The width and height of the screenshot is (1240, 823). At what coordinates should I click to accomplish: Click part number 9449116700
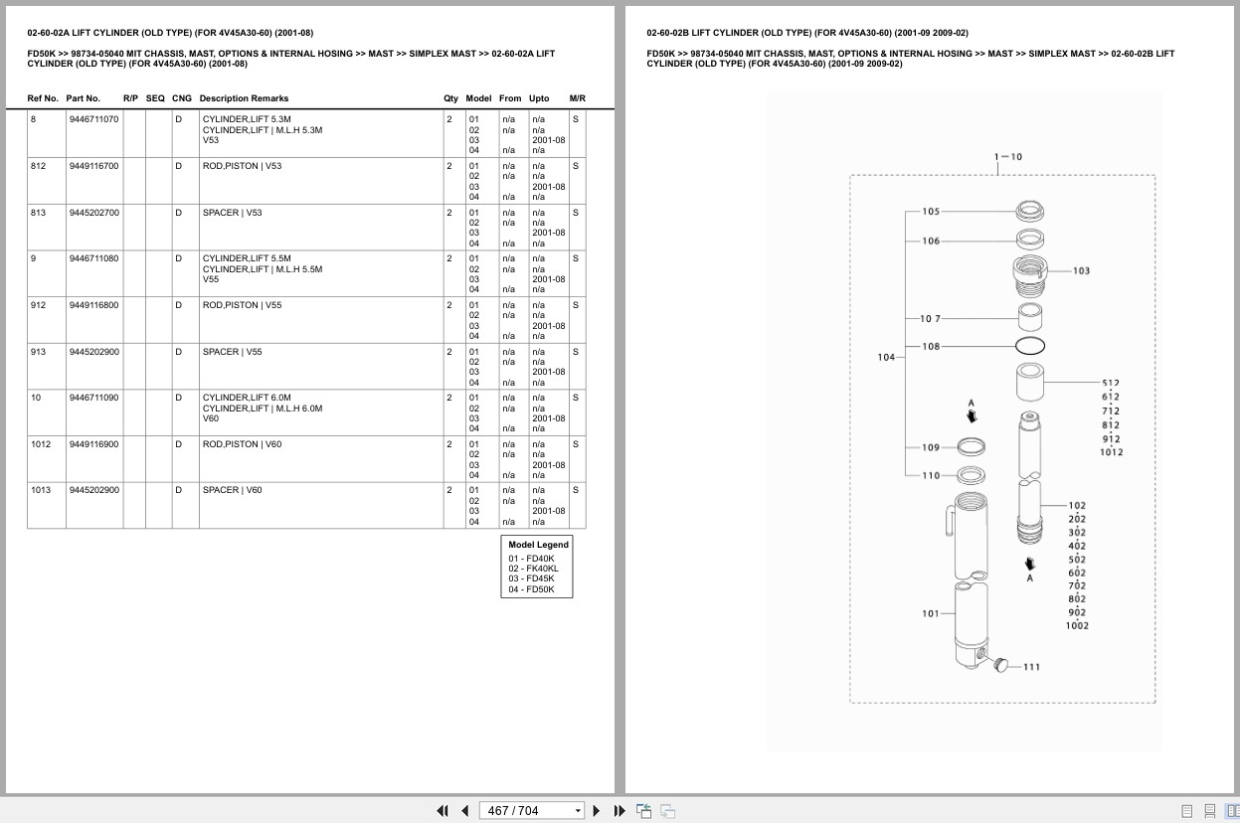(x=93, y=166)
